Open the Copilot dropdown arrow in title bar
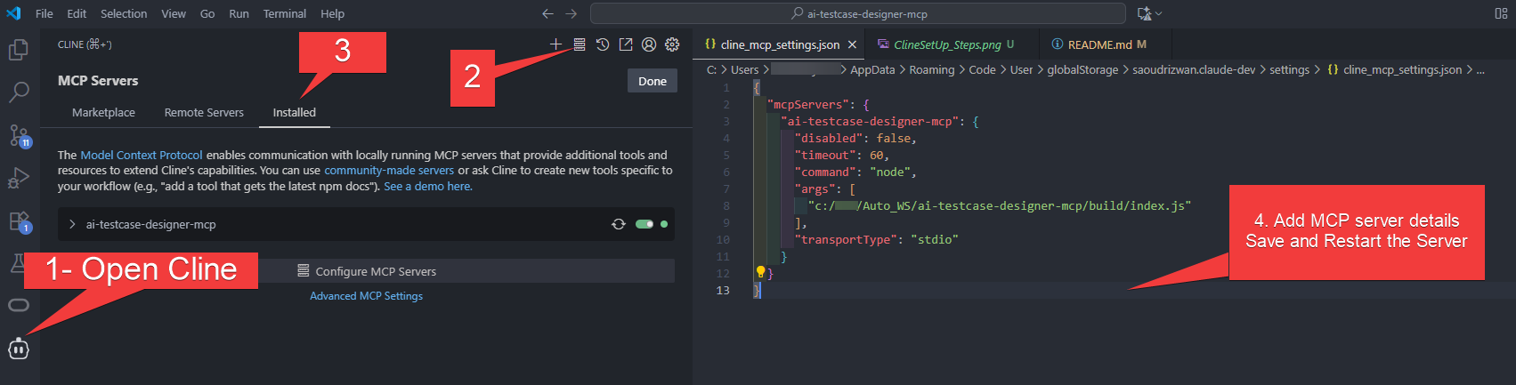Image resolution: width=1516 pixels, height=385 pixels. click(1159, 13)
